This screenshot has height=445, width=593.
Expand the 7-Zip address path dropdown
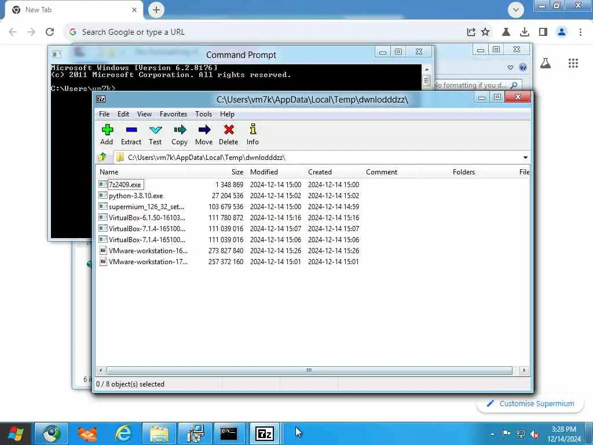(525, 158)
